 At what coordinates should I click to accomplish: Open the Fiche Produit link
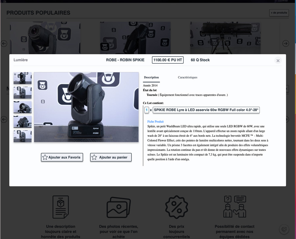[x=155, y=122]
